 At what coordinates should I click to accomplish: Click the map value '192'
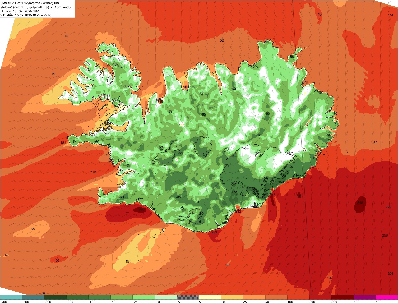[x=330, y=278]
